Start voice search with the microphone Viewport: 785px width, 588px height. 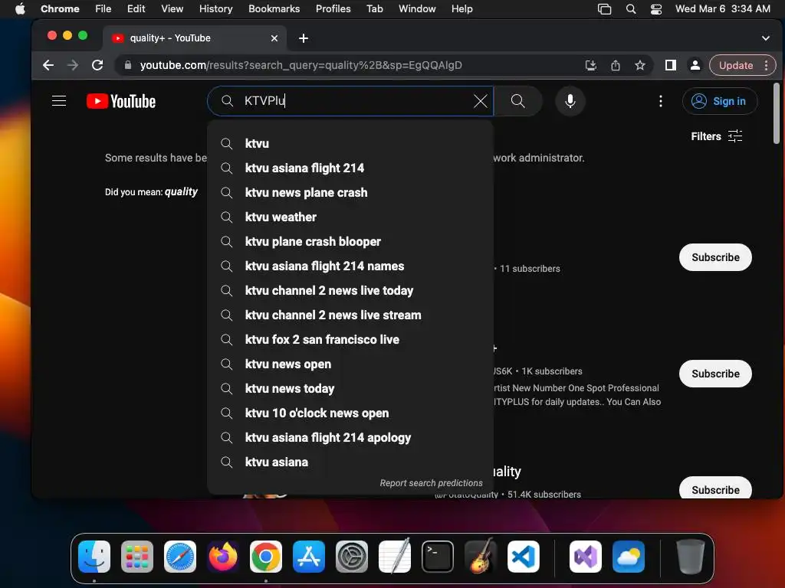click(570, 101)
